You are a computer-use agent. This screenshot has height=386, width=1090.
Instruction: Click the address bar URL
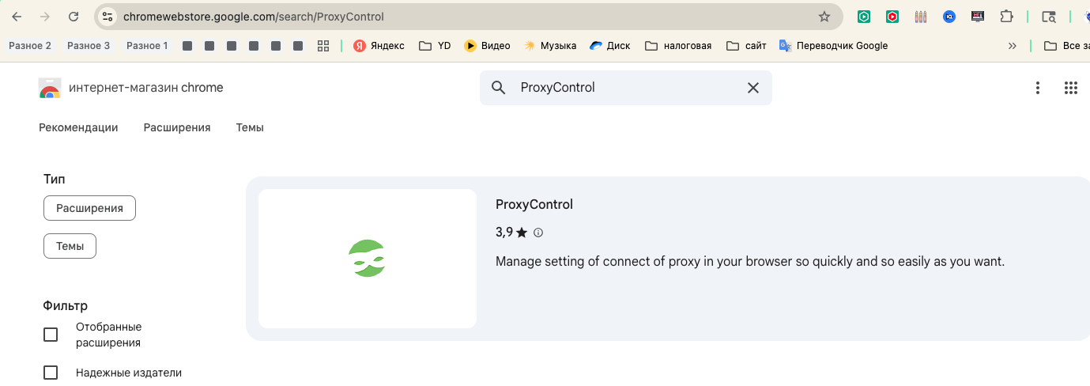[x=254, y=17]
